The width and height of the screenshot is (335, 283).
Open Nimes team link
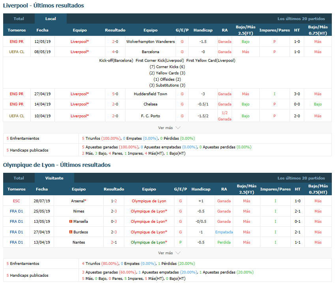(x=79, y=211)
